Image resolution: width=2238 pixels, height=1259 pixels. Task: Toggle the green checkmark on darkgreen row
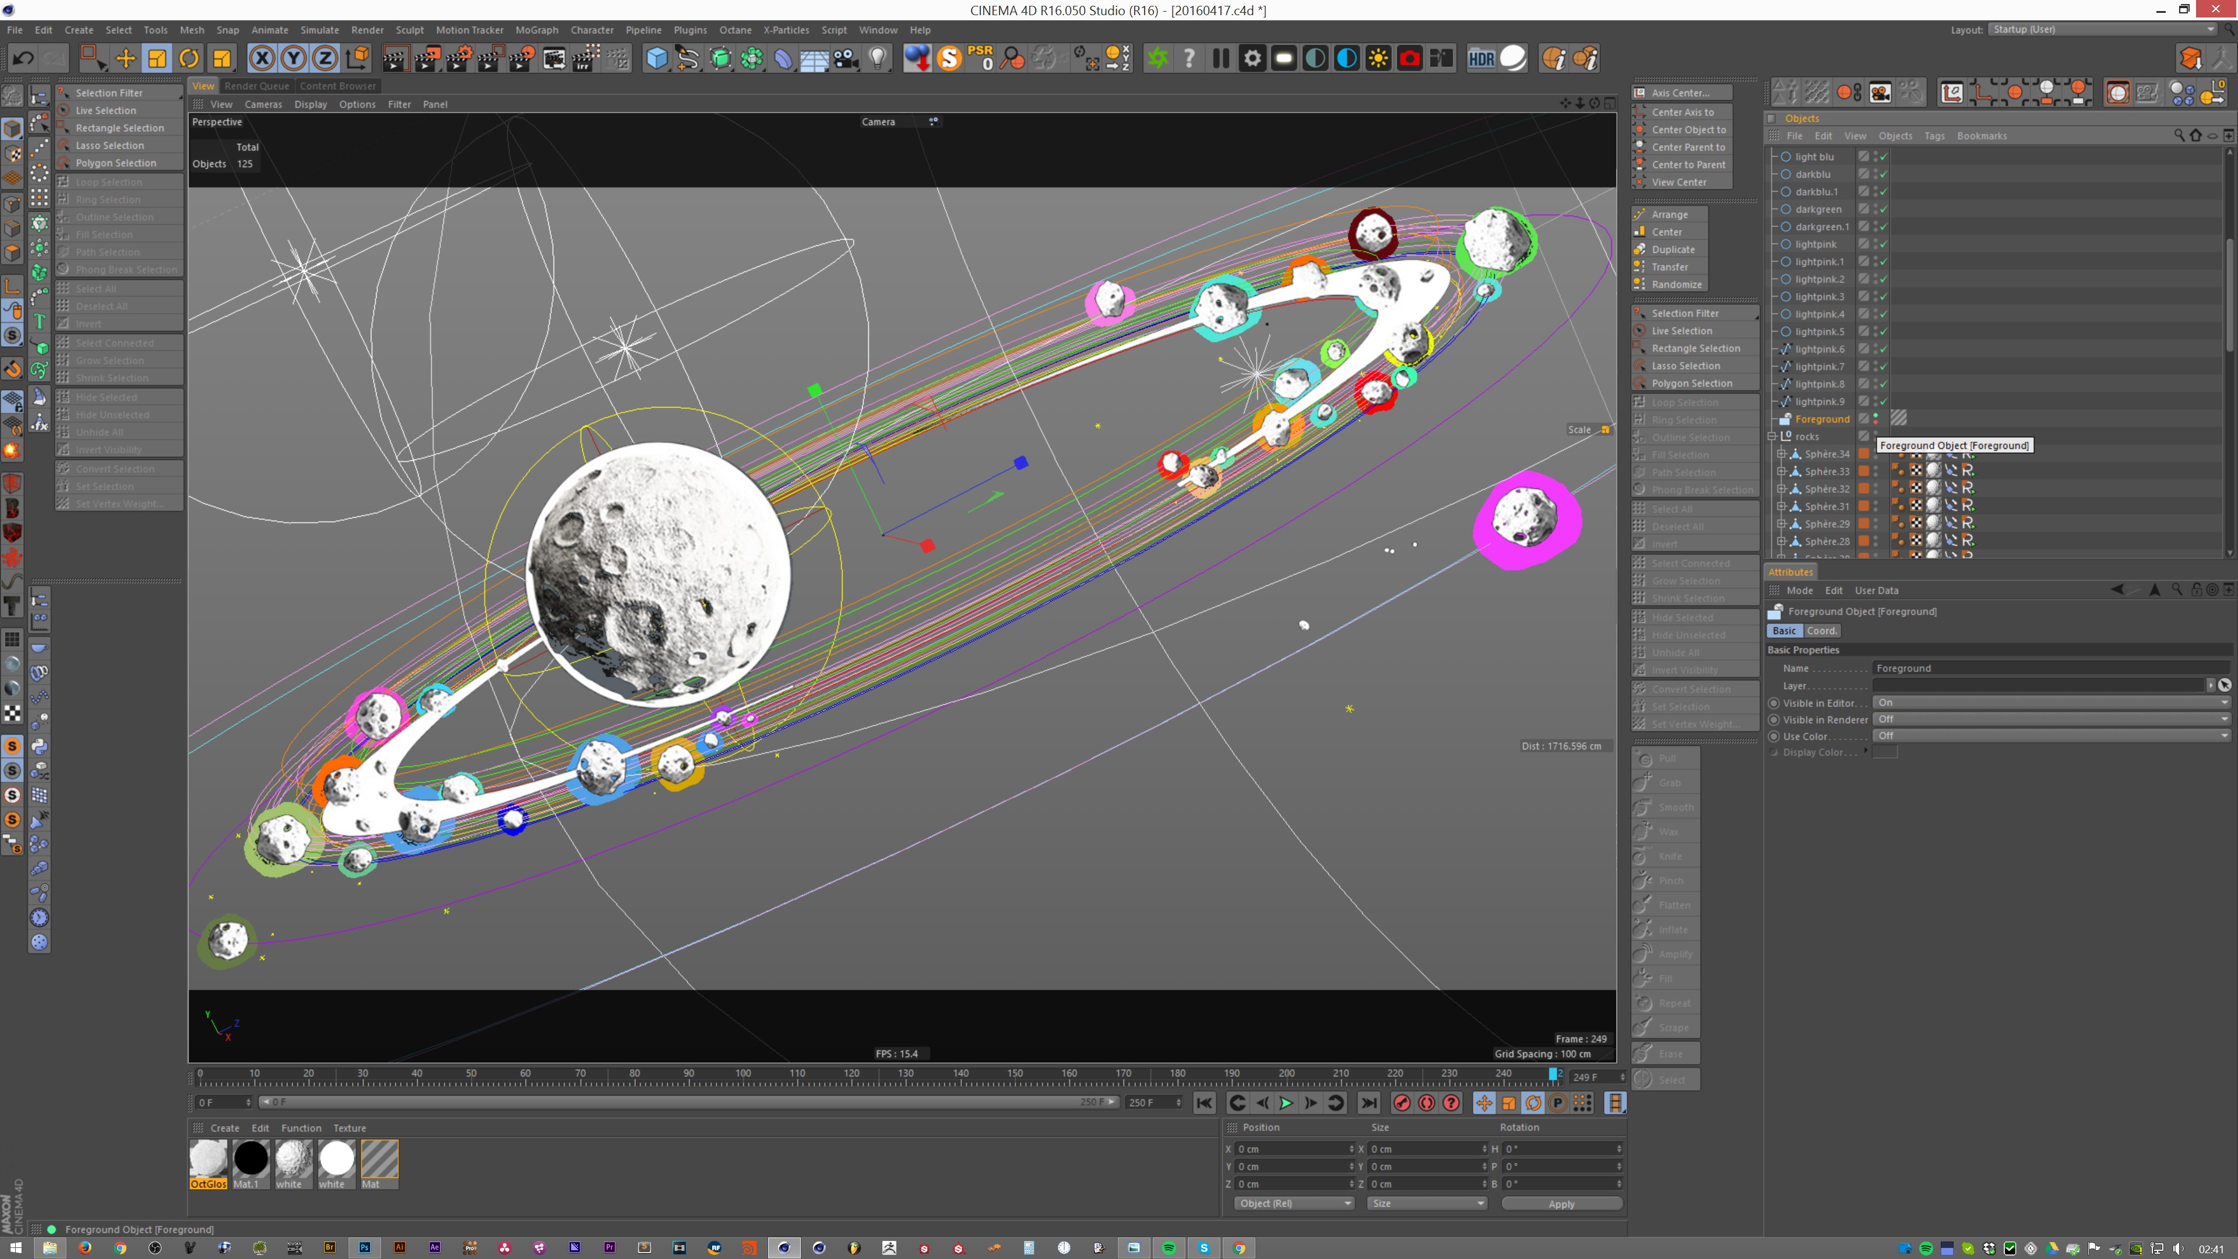pyautogui.click(x=1882, y=209)
